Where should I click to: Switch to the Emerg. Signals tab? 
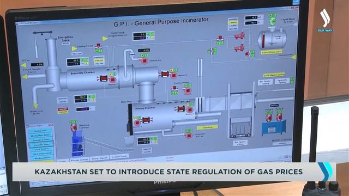tap(99, 158)
